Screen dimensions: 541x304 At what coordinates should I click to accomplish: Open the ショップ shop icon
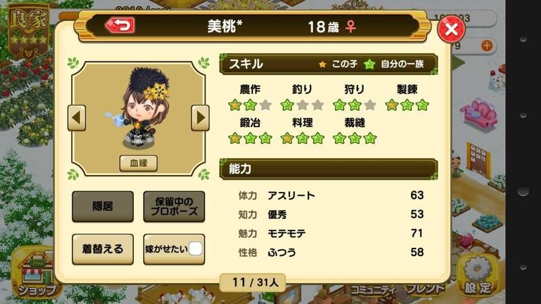pos(37,274)
